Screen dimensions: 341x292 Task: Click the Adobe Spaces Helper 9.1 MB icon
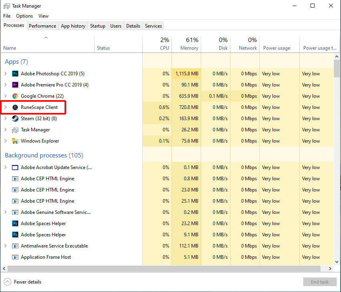[15, 235]
